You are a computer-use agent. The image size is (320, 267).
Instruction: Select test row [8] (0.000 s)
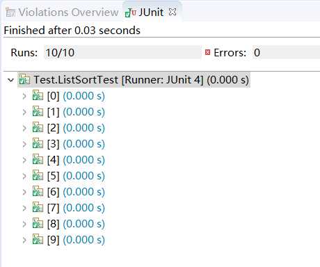(x=76, y=224)
